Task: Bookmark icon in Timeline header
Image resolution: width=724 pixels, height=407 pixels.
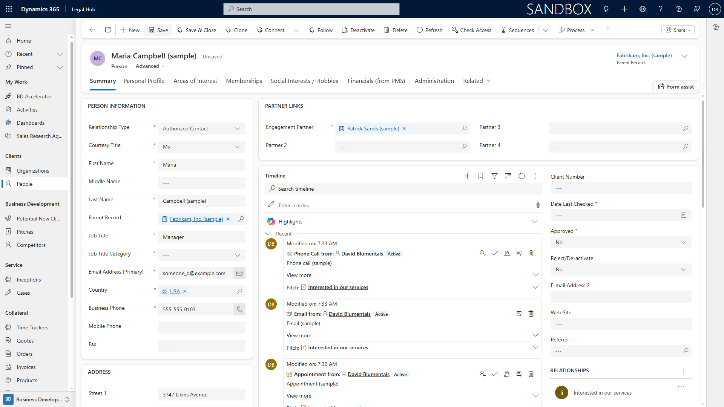Action: pos(481,176)
